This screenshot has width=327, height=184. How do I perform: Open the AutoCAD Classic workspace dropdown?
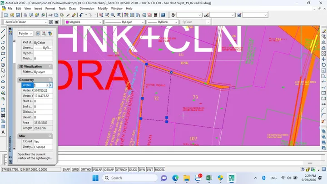point(46,22)
